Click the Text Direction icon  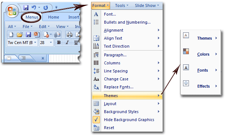click(96, 46)
